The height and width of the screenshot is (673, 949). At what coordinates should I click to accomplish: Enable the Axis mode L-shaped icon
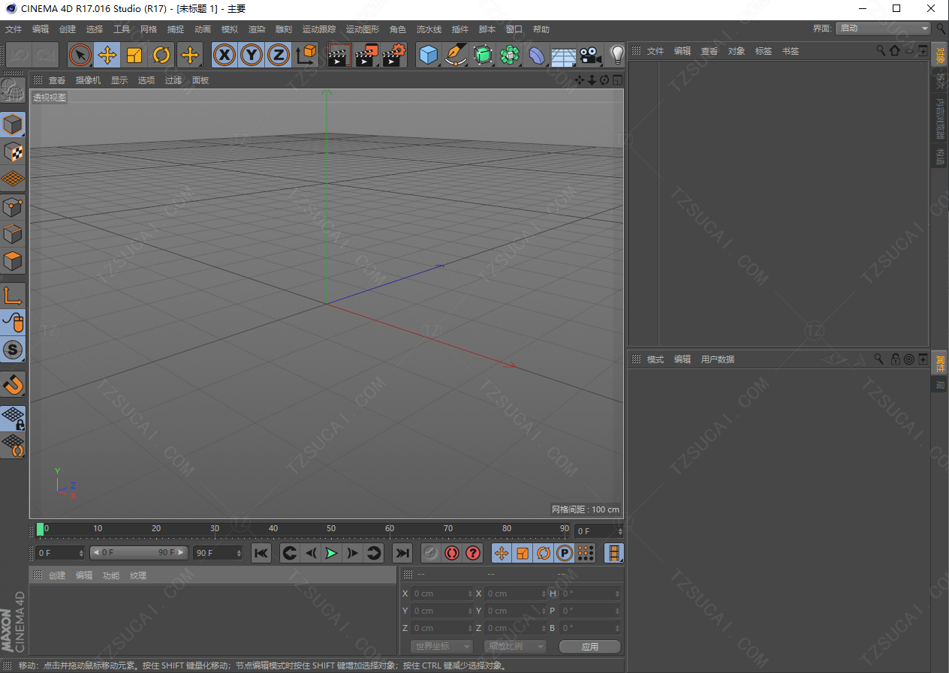13,295
